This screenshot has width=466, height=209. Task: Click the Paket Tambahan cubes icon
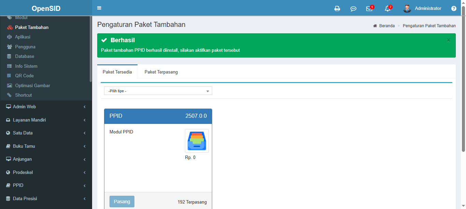(10, 28)
